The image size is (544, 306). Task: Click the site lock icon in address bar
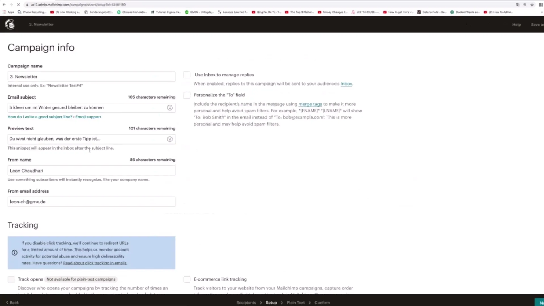pos(27,5)
